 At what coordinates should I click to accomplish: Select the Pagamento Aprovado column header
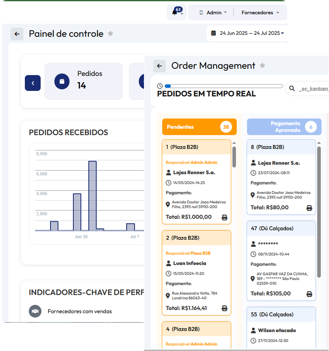coord(284,127)
